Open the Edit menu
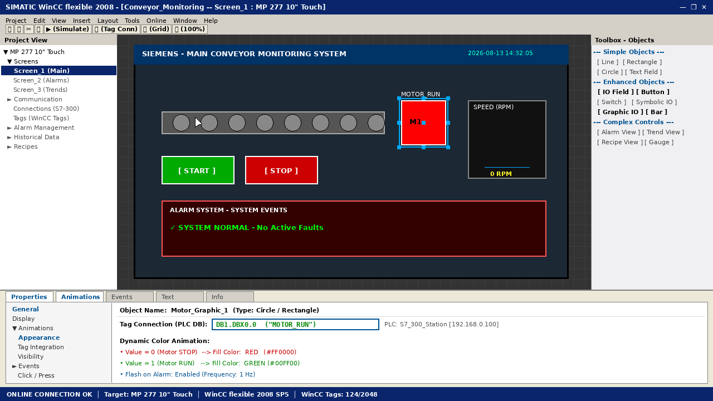 (39, 21)
